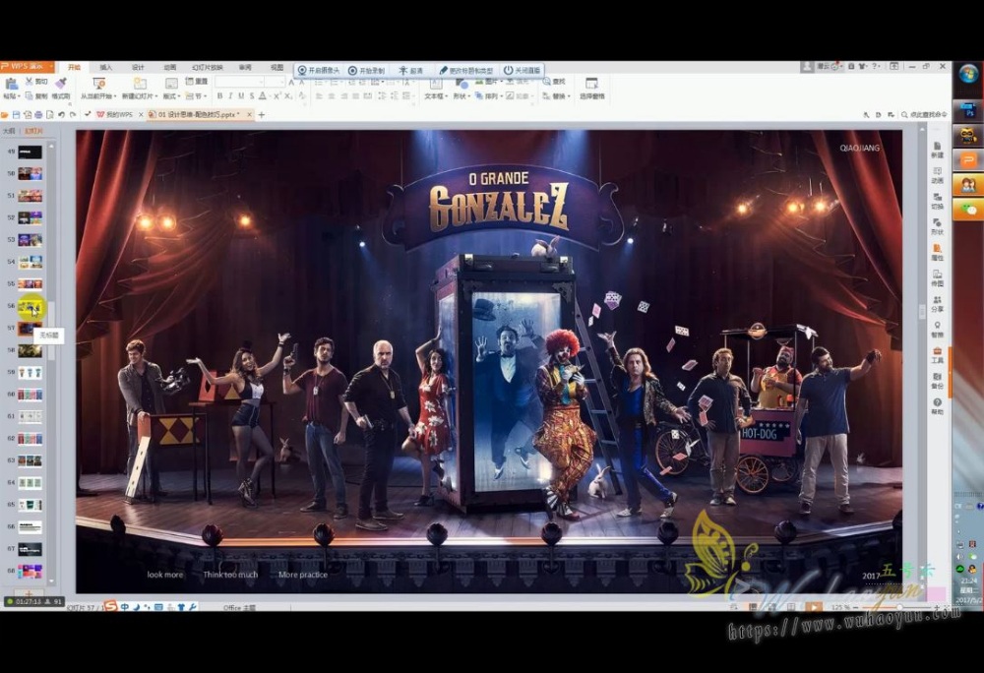Switch to the 幻灯片放映 (Slide Show) tab
The image size is (984, 673).
pos(207,67)
